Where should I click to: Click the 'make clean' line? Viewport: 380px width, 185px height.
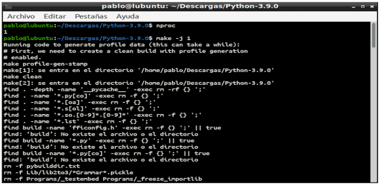(23, 77)
